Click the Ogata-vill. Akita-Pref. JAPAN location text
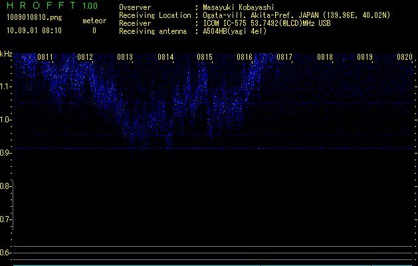 click(x=296, y=15)
